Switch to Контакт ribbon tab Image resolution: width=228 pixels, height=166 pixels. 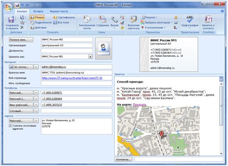click(x=22, y=11)
